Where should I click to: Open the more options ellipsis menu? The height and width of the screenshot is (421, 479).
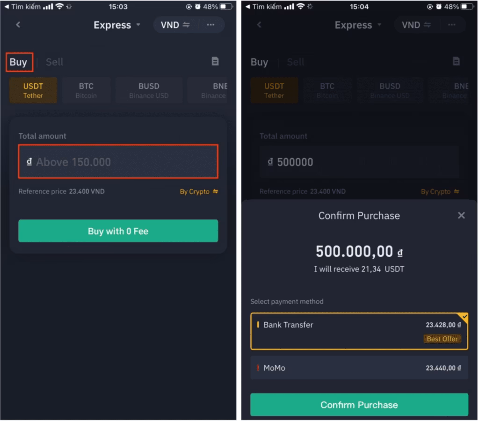(x=210, y=25)
